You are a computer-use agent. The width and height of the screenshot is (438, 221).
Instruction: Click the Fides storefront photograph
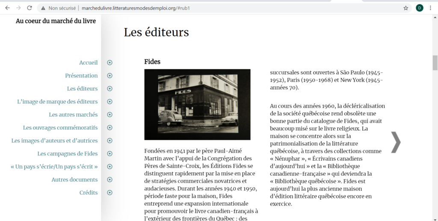pyautogui.click(x=197, y=104)
